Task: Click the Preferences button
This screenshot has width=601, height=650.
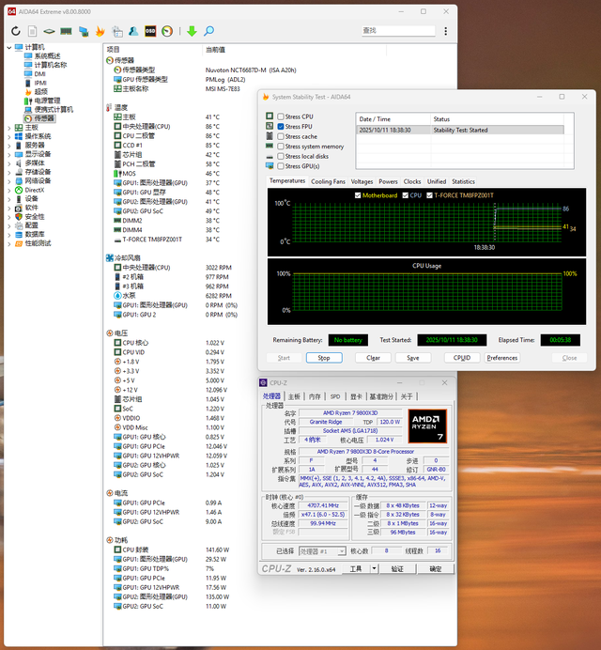Action: pos(501,358)
